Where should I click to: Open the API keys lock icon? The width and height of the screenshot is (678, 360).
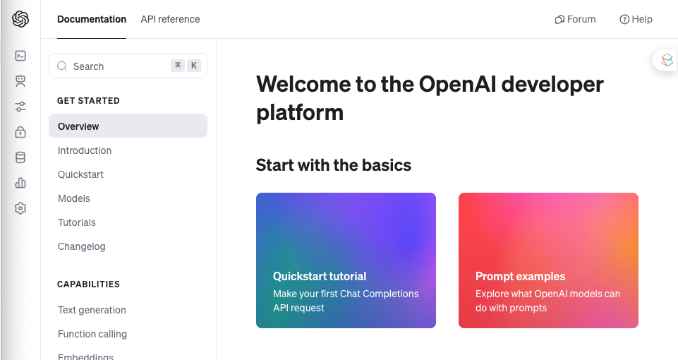click(20, 132)
